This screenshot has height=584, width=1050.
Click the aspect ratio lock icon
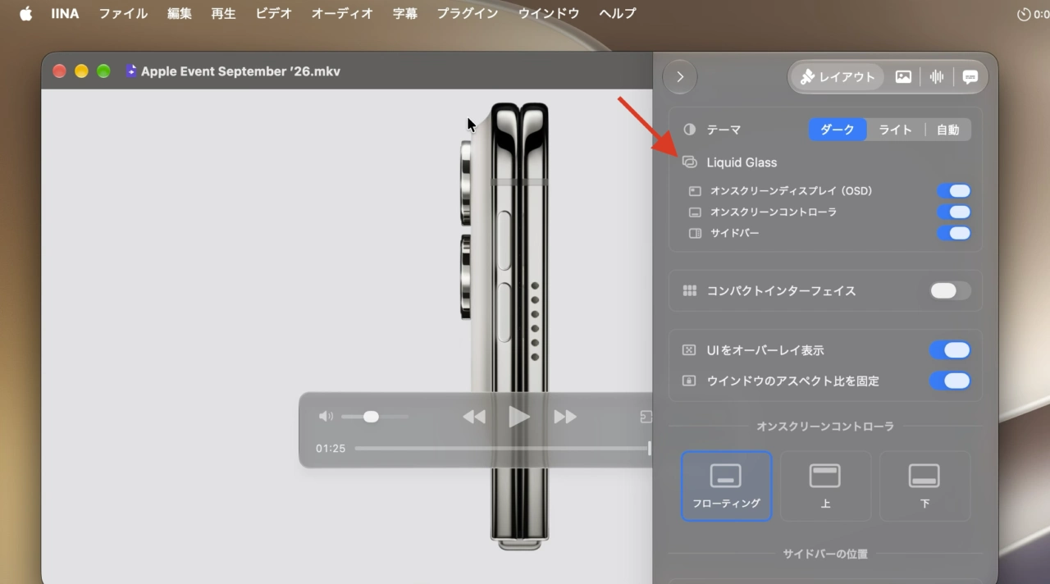click(689, 381)
